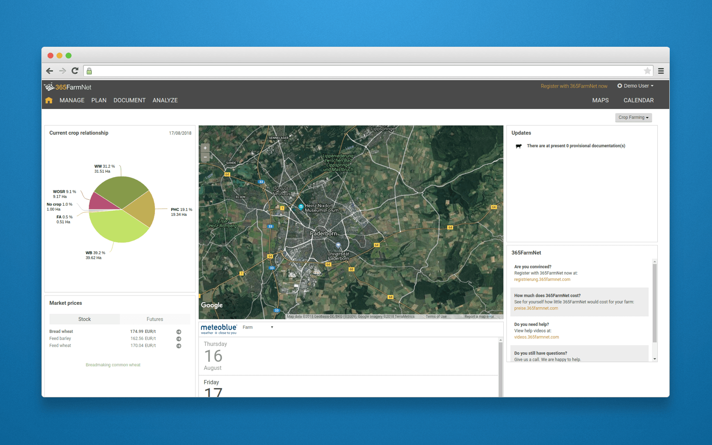This screenshot has width=712, height=445.
Task: Click the 365FarmNet panel scrollbar
Action: pos(655,303)
